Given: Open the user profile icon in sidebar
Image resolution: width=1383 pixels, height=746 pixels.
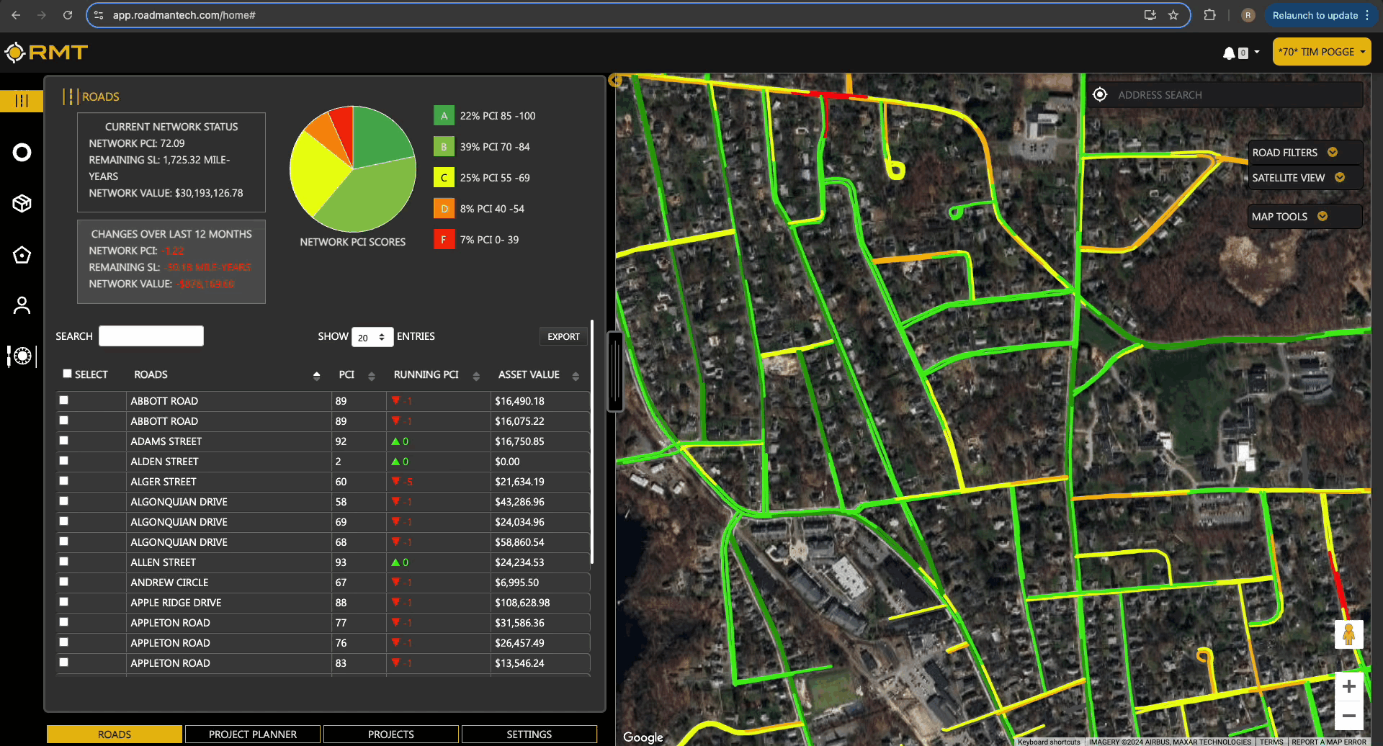Looking at the screenshot, I should (22, 306).
